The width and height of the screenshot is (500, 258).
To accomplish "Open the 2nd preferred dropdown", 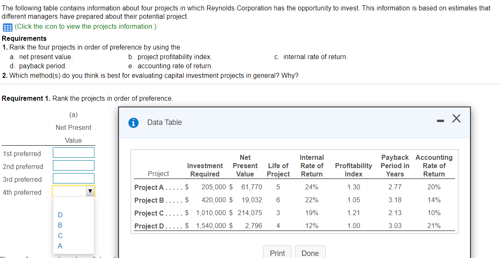I will [74, 166].
